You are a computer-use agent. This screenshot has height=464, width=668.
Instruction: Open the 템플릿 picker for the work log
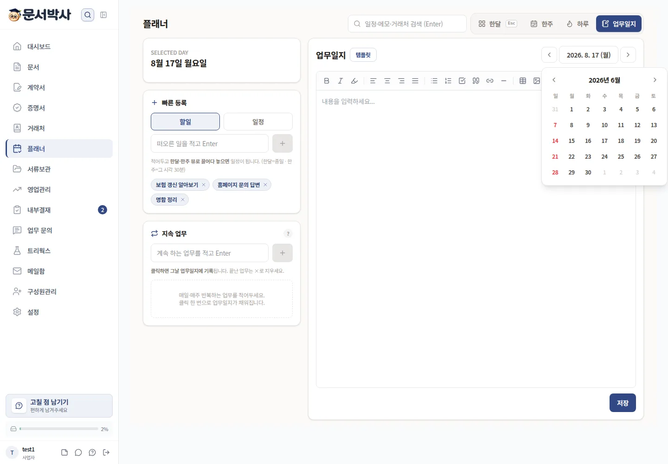coord(363,55)
